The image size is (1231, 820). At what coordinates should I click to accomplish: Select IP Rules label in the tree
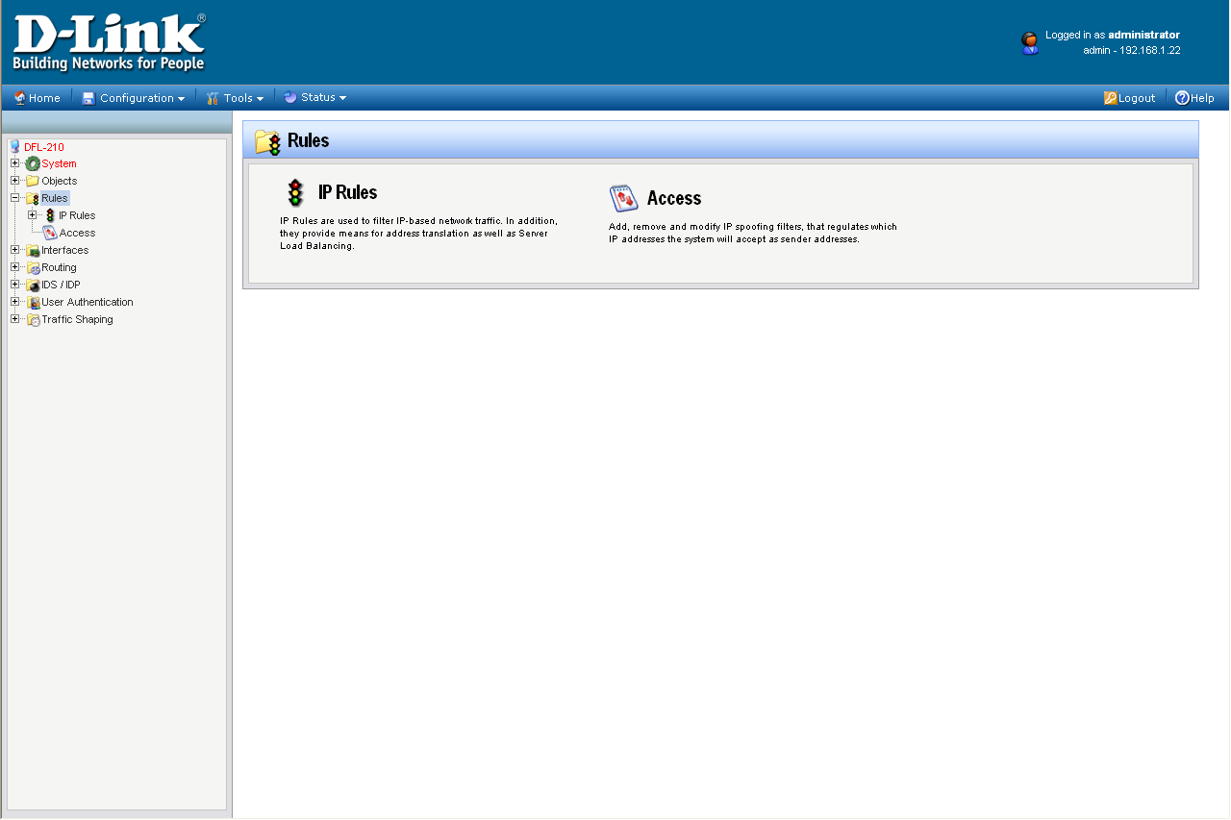coord(77,215)
